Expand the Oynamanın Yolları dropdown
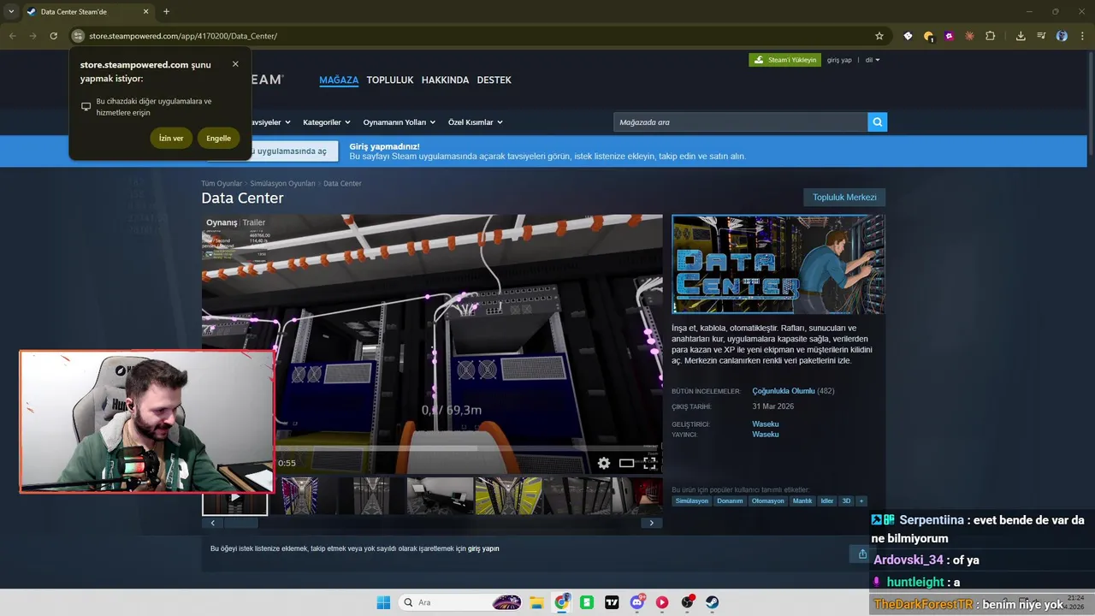The width and height of the screenshot is (1095, 616). tap(400, 122)
